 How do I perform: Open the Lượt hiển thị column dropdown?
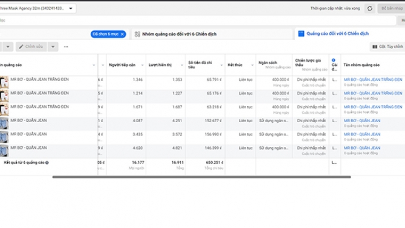tap(182, 65)
